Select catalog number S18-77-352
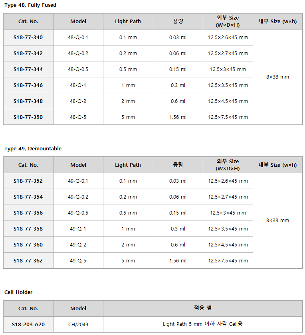This screenshot has height=335, width=305. click(x=28, y=181)
